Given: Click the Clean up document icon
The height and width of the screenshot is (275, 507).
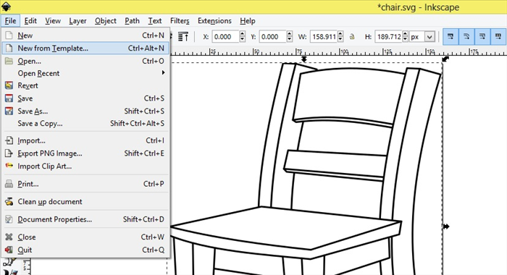Looking at the screenshot, I should coord(9,202).
